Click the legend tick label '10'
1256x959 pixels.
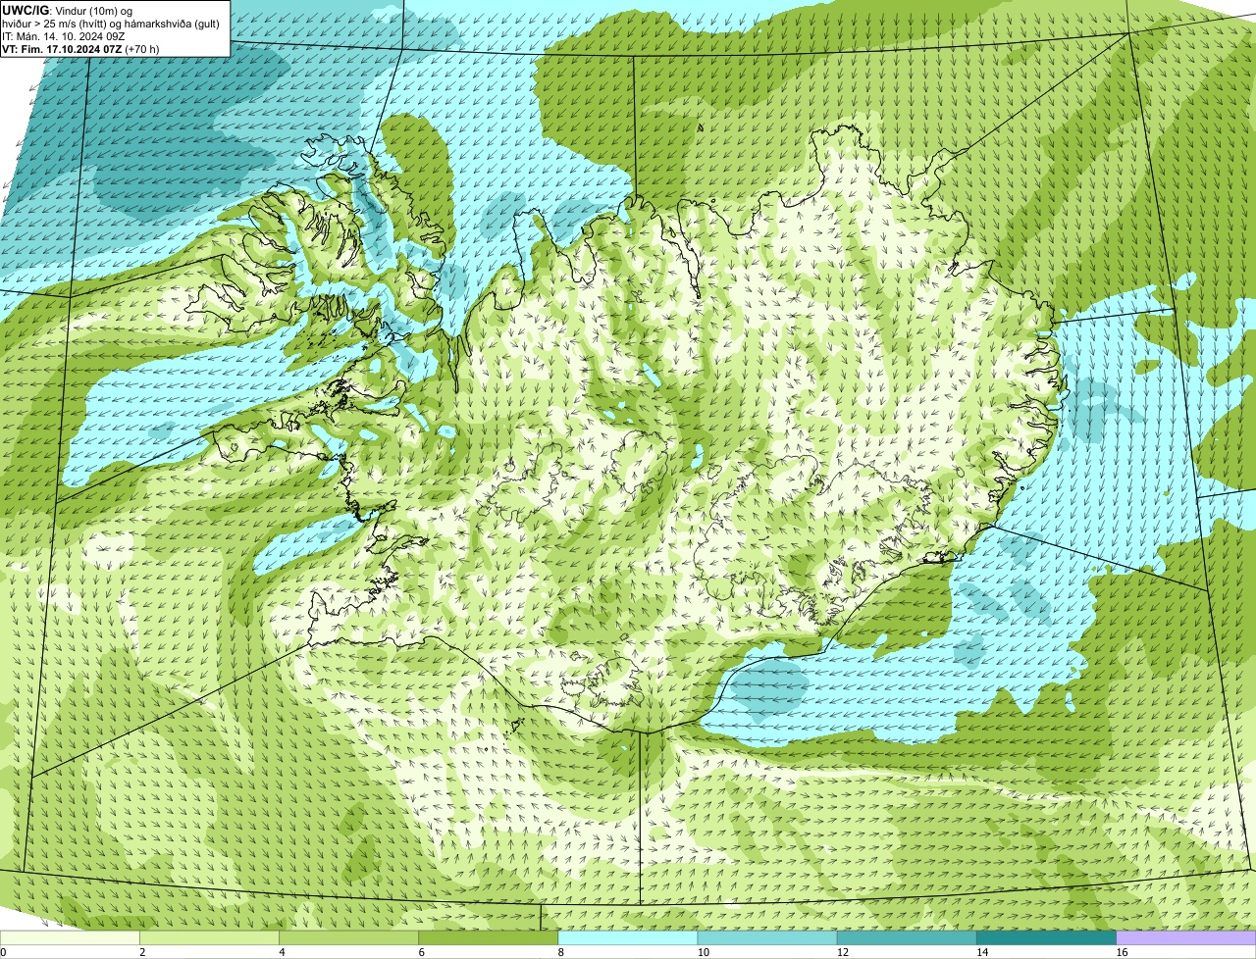(x=703, y=952)
